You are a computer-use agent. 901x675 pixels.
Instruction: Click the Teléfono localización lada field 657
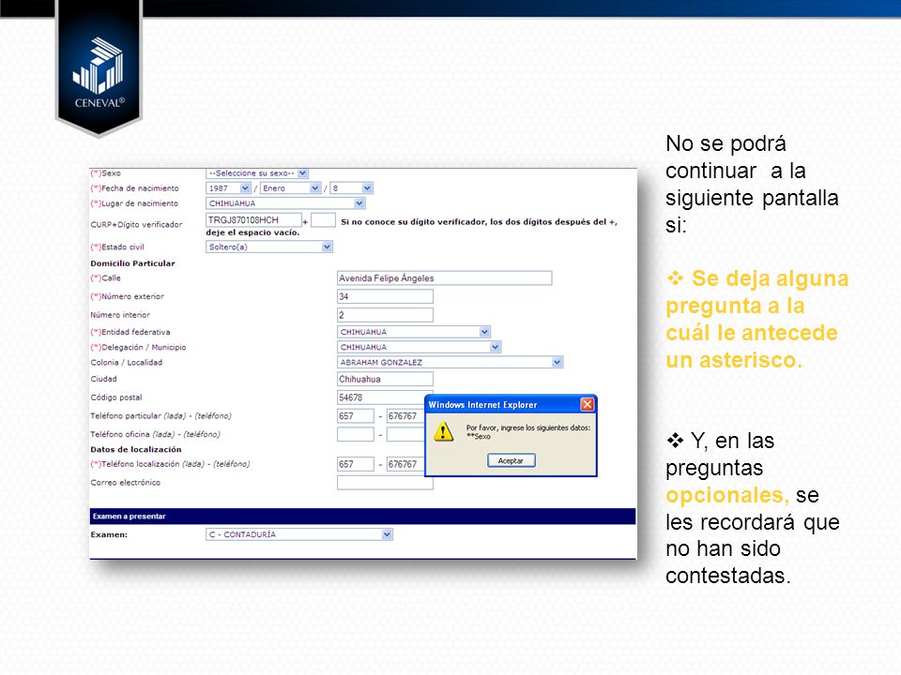(x=356, y=464)
